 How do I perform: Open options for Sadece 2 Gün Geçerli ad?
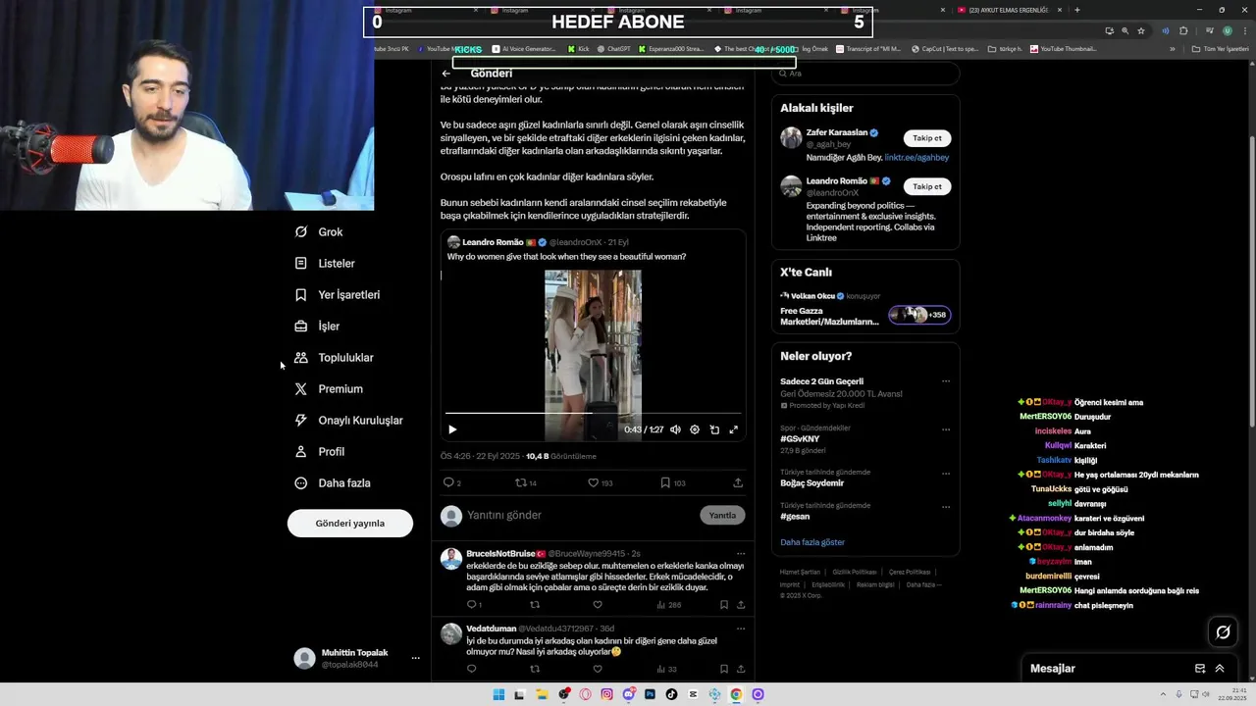pos(946,381)
